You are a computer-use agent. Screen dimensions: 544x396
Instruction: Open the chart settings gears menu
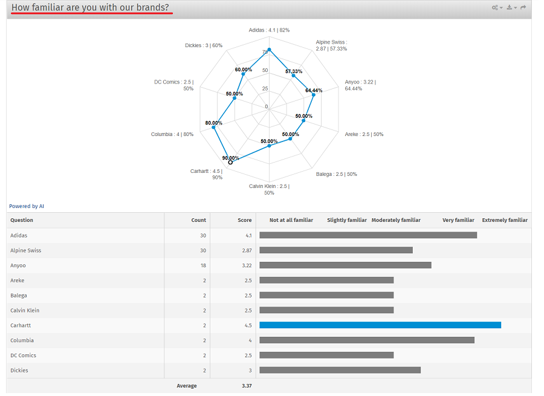[x=497, y=8]
